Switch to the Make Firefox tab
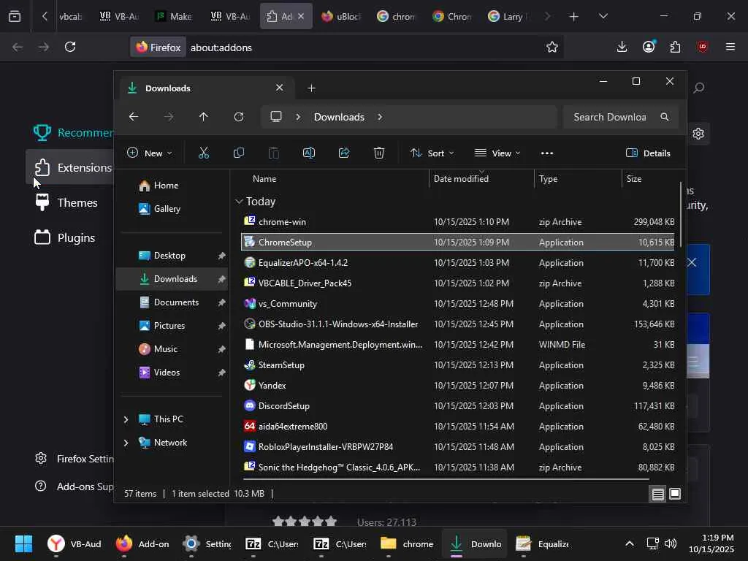This screenshot has width=748, height=561. [x=175, y=16]
